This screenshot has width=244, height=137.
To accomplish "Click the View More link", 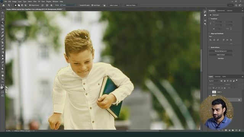I will (221, 58).
